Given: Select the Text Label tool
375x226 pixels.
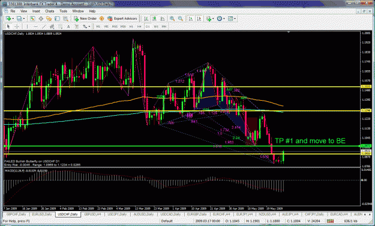Looking at the screenshot, I should [x=77, y=26].
